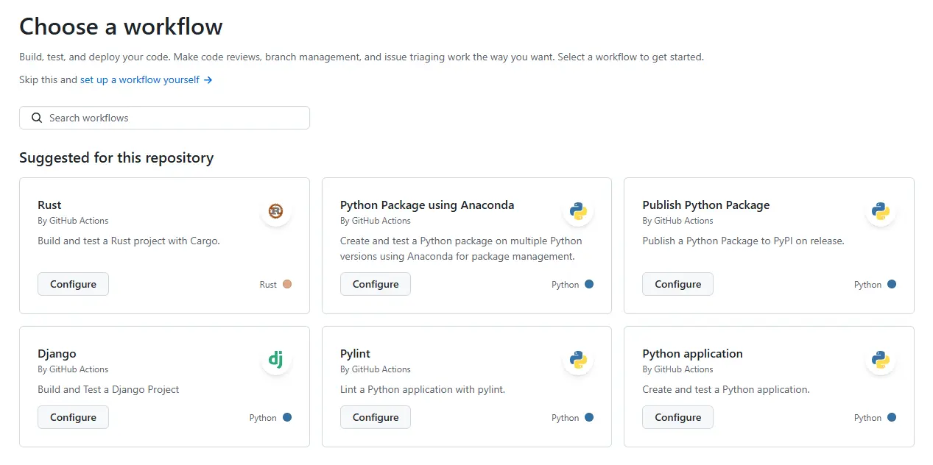Select the Pylint workflow title
Screen dimensions: 933x465
[355, 354]
